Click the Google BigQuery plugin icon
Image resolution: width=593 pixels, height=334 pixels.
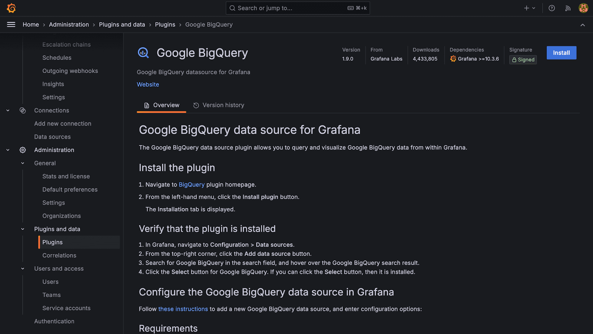pyautogui.click(x=143, y=53)
